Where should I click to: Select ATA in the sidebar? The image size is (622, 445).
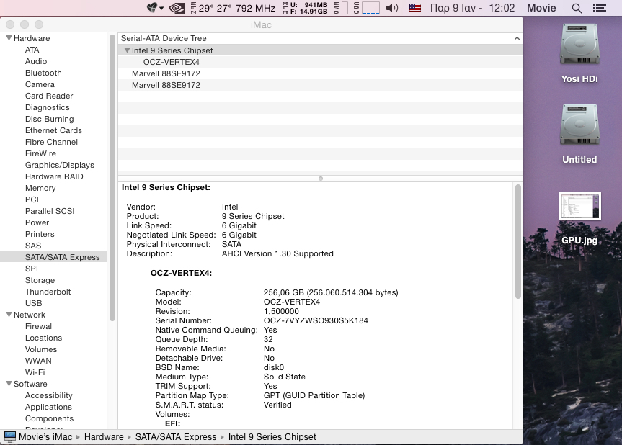pyautogui.click(x=32, y=50)
